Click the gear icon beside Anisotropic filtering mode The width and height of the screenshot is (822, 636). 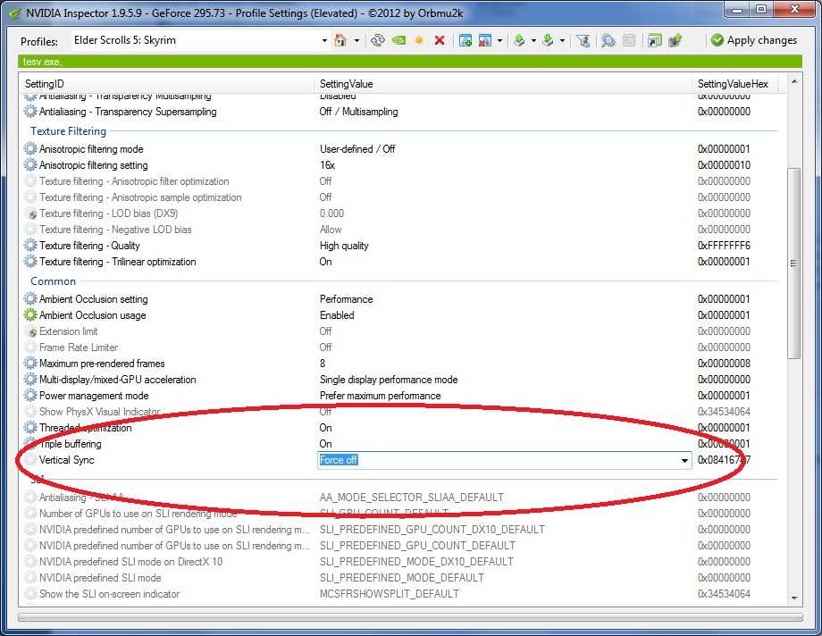tap(30, 149)
